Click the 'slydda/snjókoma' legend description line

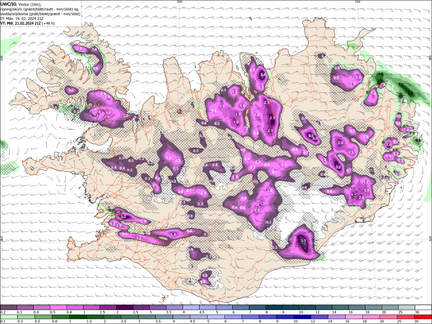[40, 14]
